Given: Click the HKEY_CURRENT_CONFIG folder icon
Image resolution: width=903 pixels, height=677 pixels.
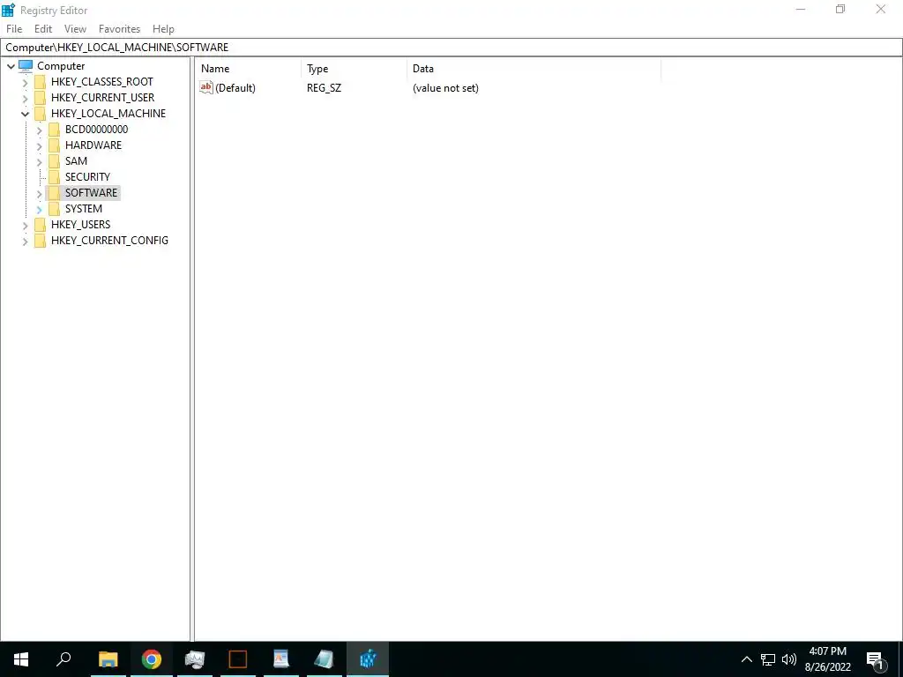Looking at the screenshot, I should click(x=40, y=241).
